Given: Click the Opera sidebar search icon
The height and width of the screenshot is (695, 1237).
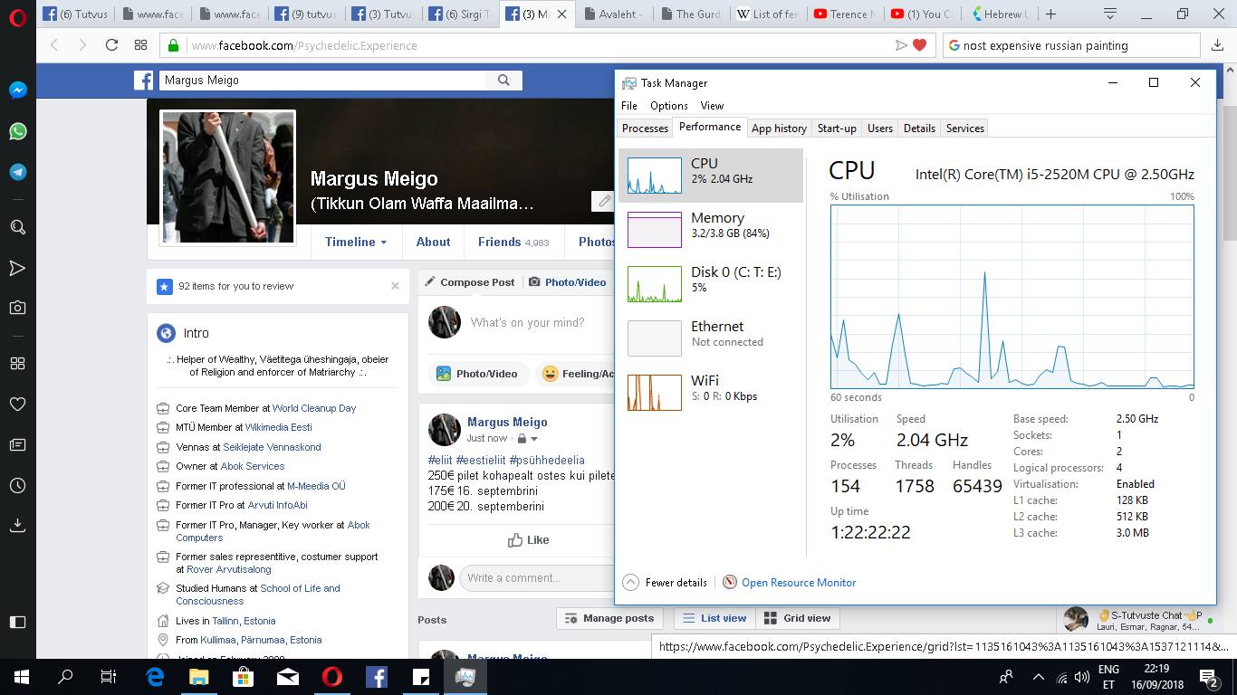Looking at the screenshot, I should click(x=17, y=227).
